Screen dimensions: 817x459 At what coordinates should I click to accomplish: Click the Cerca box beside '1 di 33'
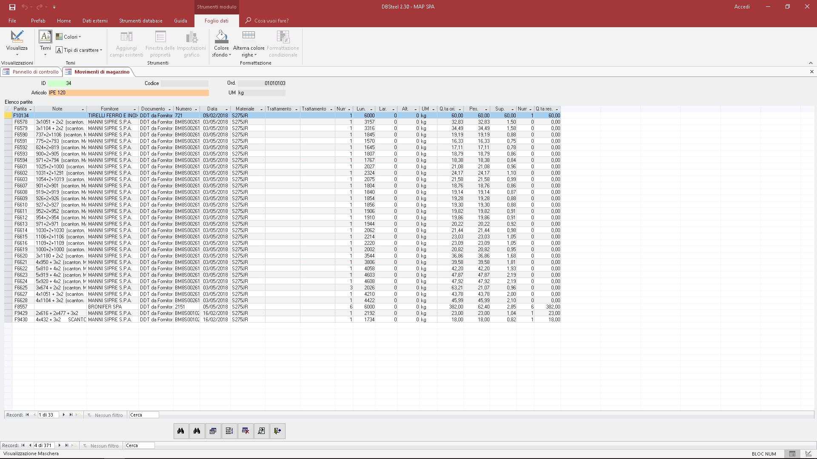[144, 415]
